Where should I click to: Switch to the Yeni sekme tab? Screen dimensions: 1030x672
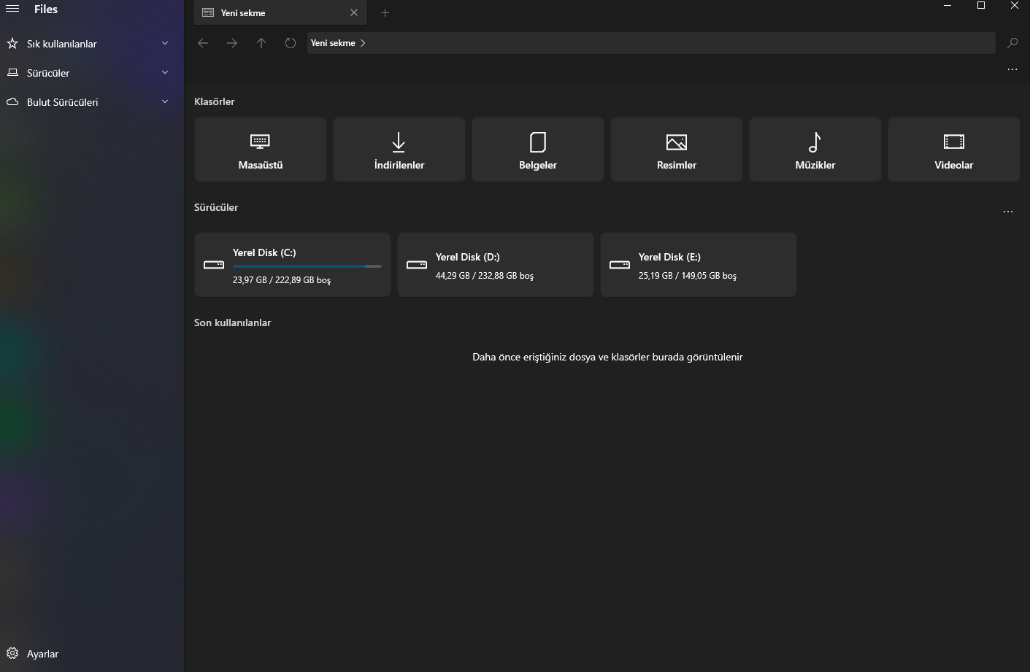(x=280, y=12)
